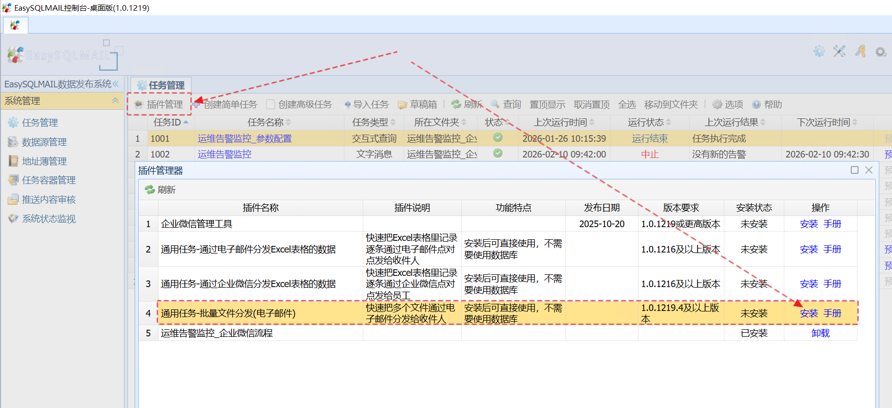892x408 pixels.
Task: Switch to the 任务管理 tab
Action: coord(161,85)
